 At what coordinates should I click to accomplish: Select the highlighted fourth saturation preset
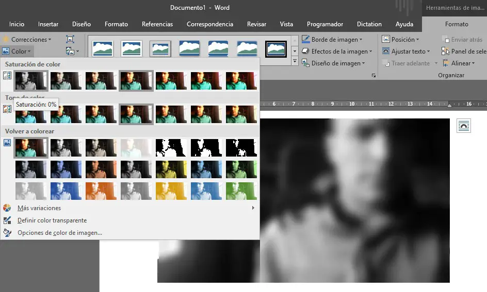(136, 80)
